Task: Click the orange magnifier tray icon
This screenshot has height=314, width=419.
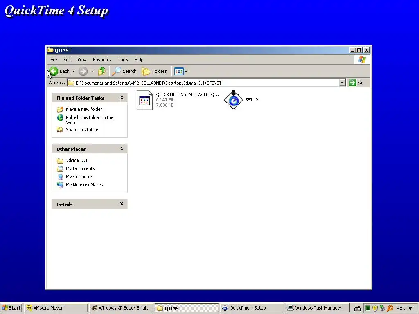Action: (x=390, y=308)
